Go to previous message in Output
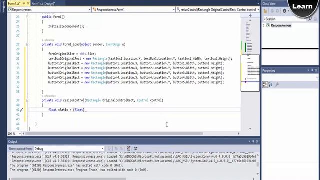This screenshot has width=320, height=180. pos(116,149)
